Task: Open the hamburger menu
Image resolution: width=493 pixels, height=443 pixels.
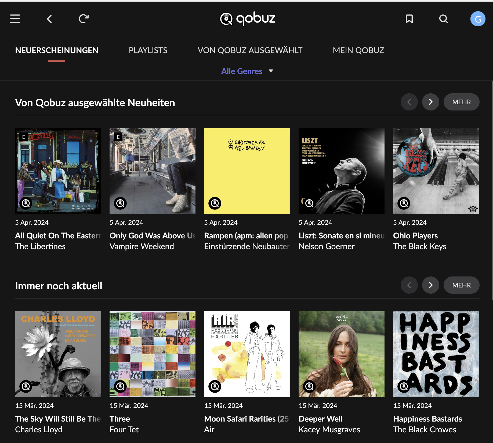Action: coord(15,19)
